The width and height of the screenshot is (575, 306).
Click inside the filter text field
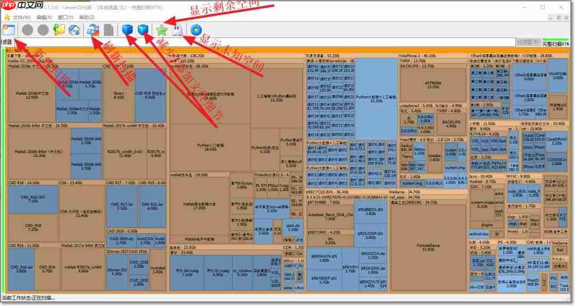264,42
